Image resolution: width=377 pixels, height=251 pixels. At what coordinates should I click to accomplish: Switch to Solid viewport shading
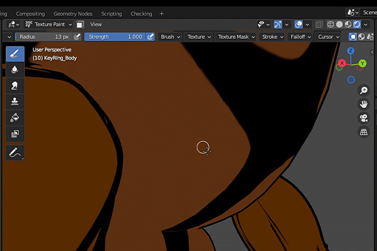pyautogui.click(x=339, y=24)
